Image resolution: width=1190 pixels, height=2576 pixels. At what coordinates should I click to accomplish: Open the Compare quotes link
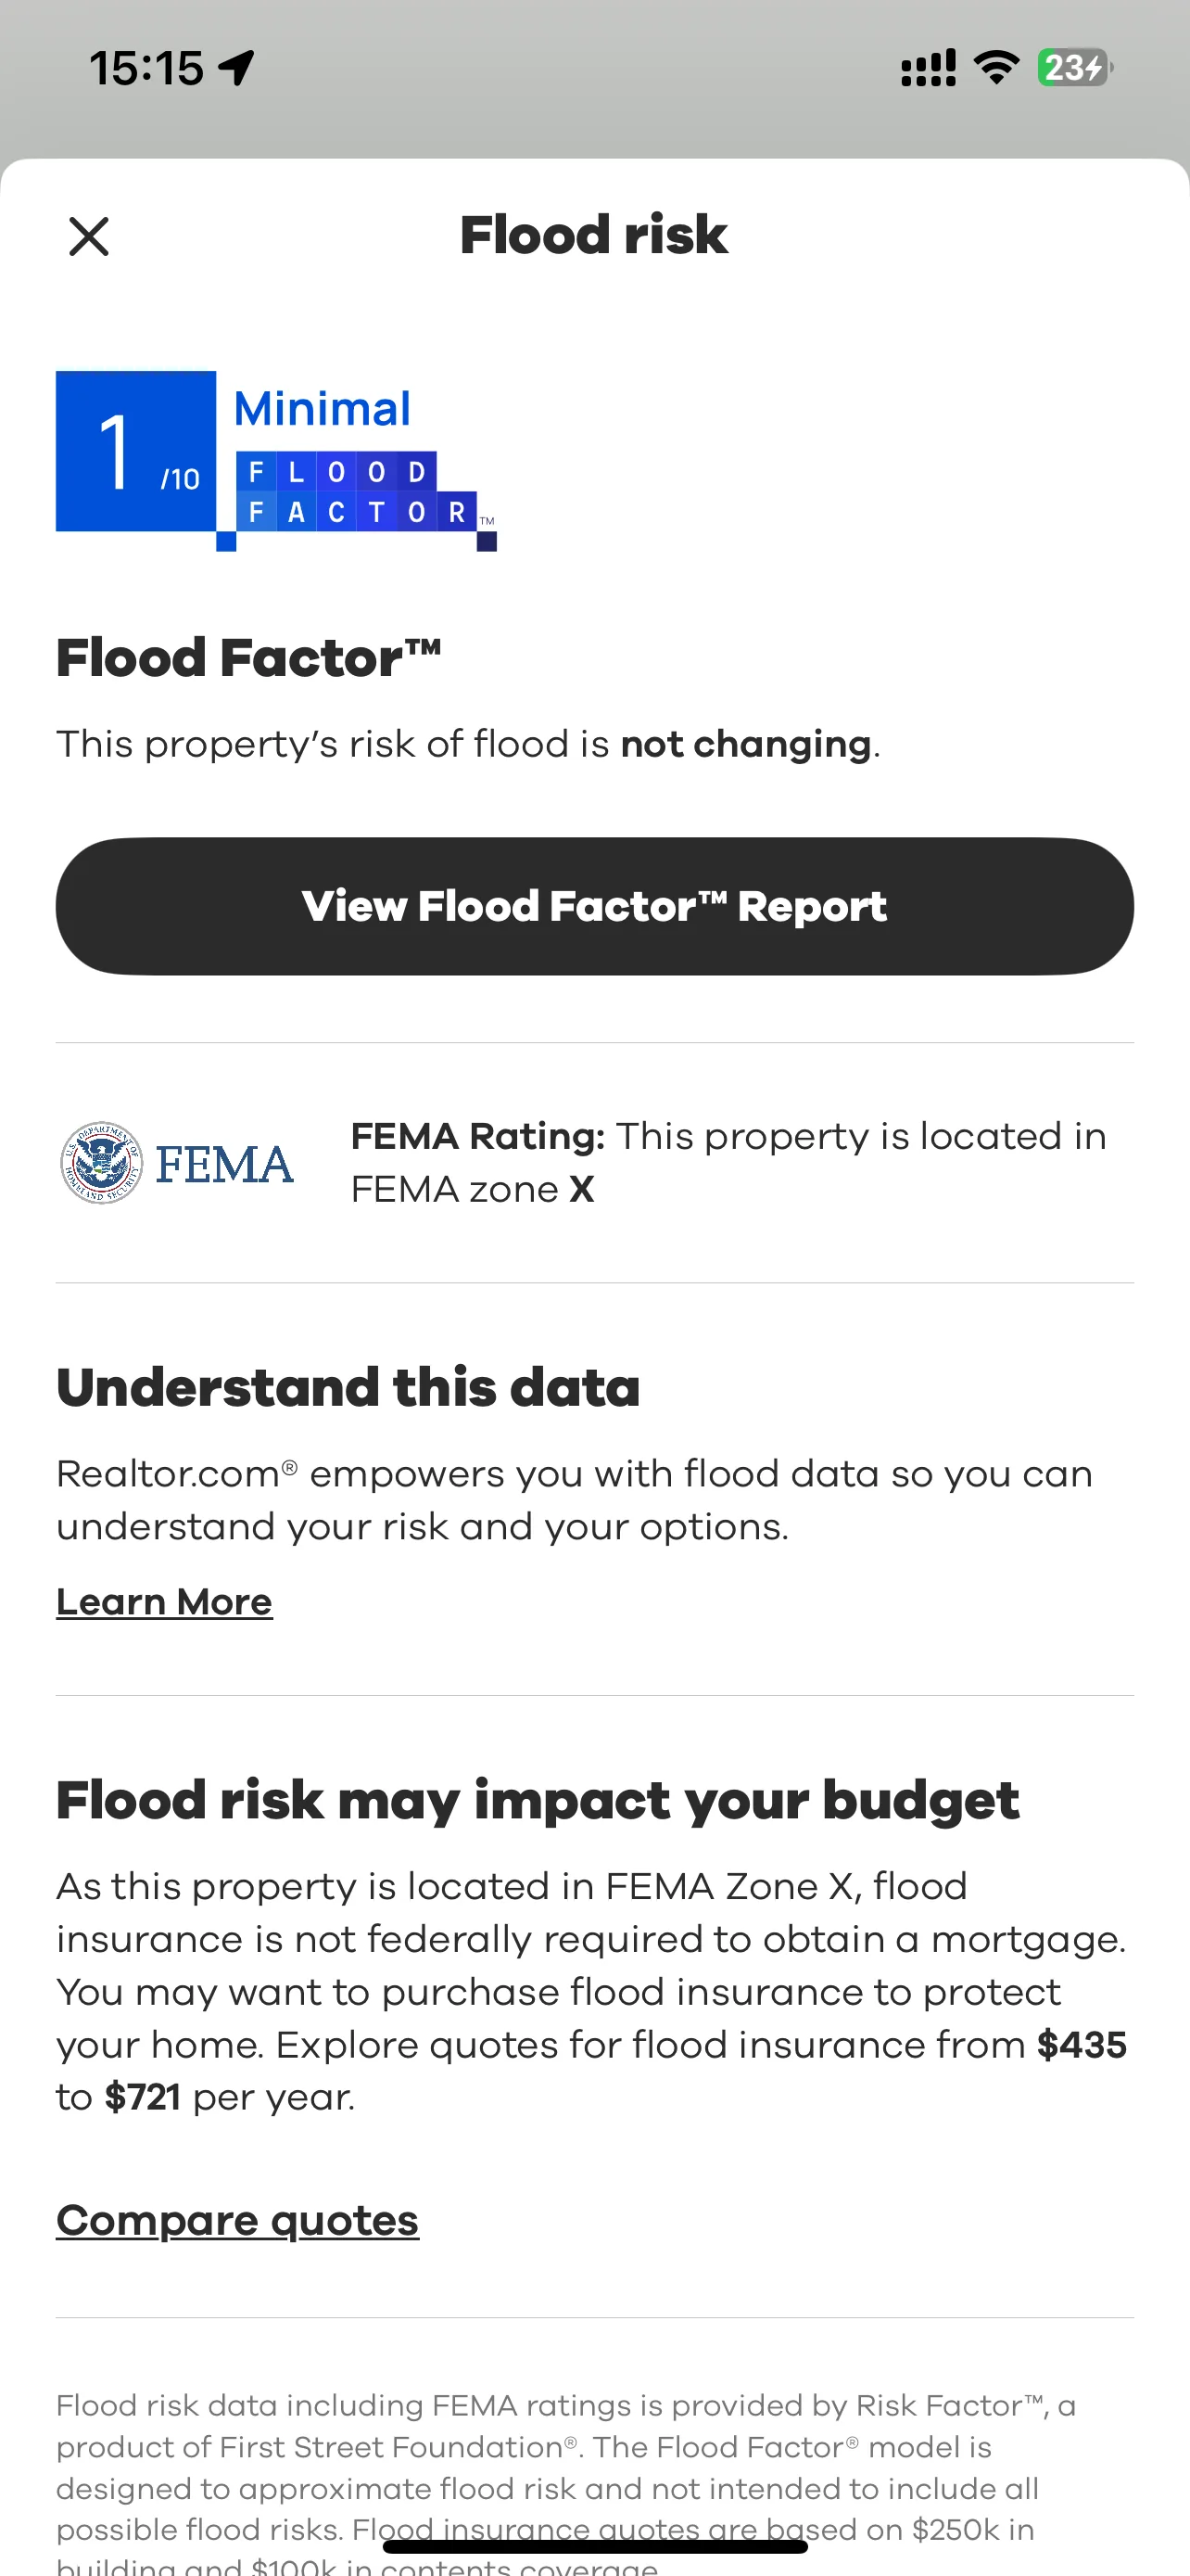[237, 2220]
